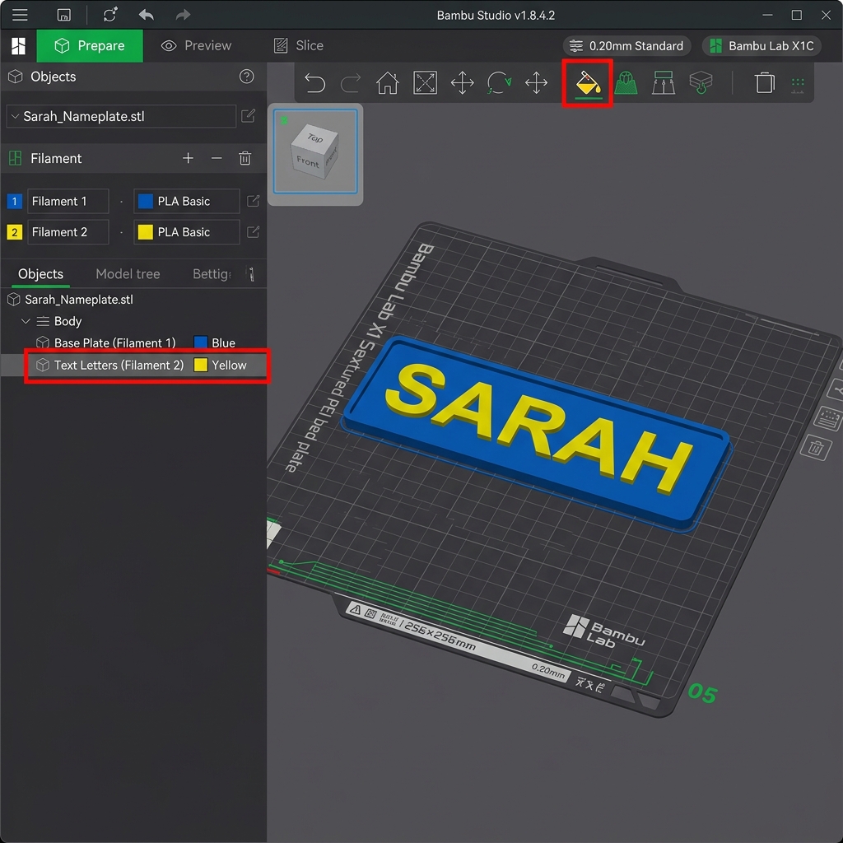Click yellow swatch on Text Letters row
This screenshot has width=843, height=843.
click(201, 365)
